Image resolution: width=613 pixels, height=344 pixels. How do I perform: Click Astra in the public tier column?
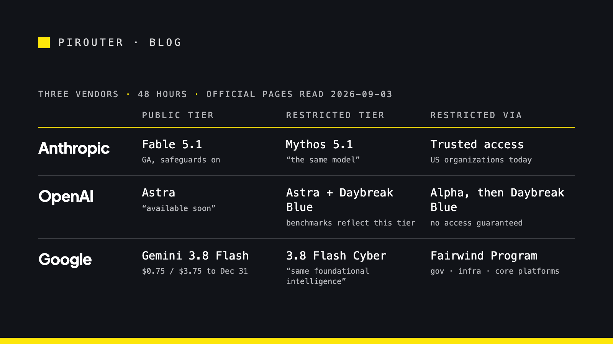click(159, 193)
